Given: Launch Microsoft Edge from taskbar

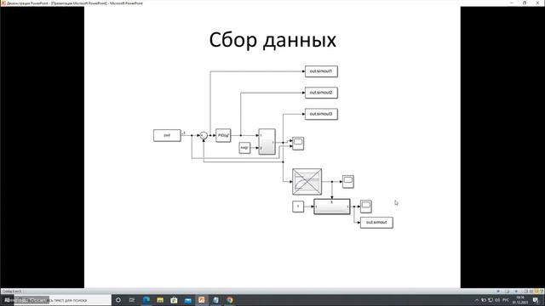Looking at the screenshot, I should (x=146, y=300).
